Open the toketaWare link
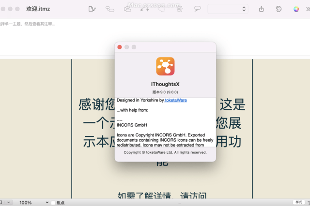 (176, 100)
